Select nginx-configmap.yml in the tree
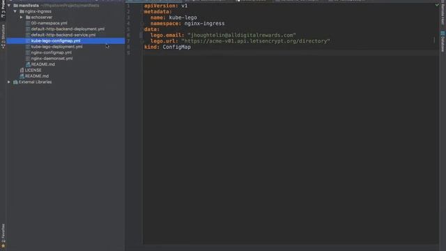Screen dimensions: 446x251 pos(52,53)
